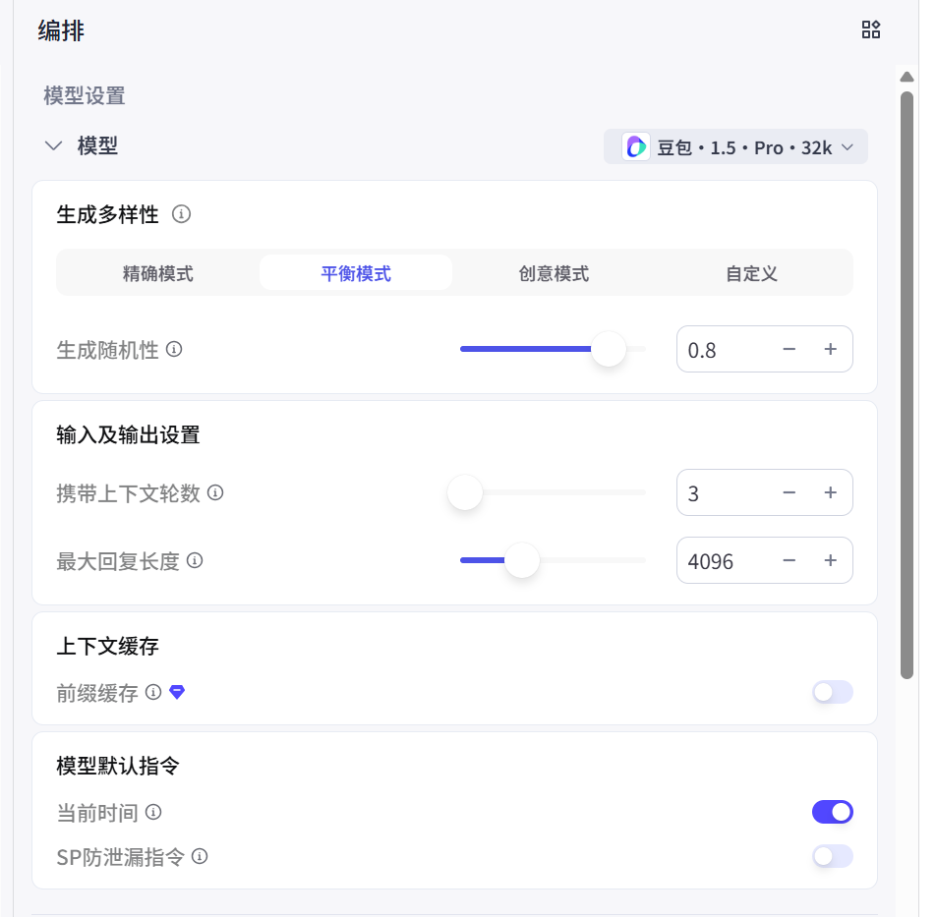
Task: Increase 最大回复长度 with the plus button
Action: tap(830, 561)
